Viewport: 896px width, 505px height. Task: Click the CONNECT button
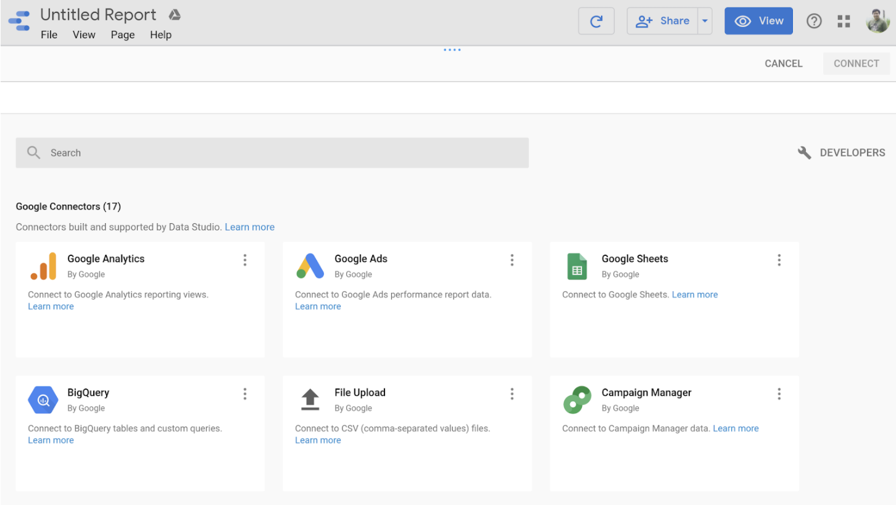[857, 64]
